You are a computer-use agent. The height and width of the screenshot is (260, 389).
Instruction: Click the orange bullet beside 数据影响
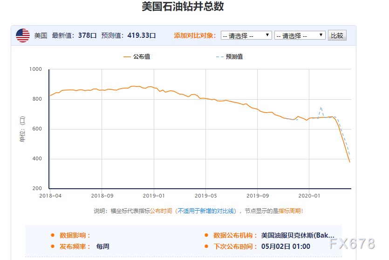pyautogui.click(x=53, y=235)
